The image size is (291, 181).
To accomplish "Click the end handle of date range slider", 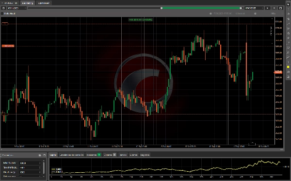I will [x=241, y=8].
